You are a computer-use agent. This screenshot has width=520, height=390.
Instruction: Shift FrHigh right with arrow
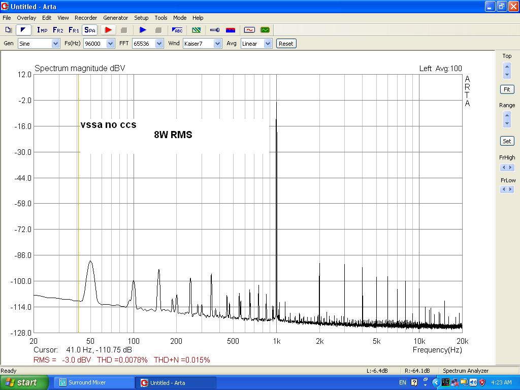coord(510,168)
